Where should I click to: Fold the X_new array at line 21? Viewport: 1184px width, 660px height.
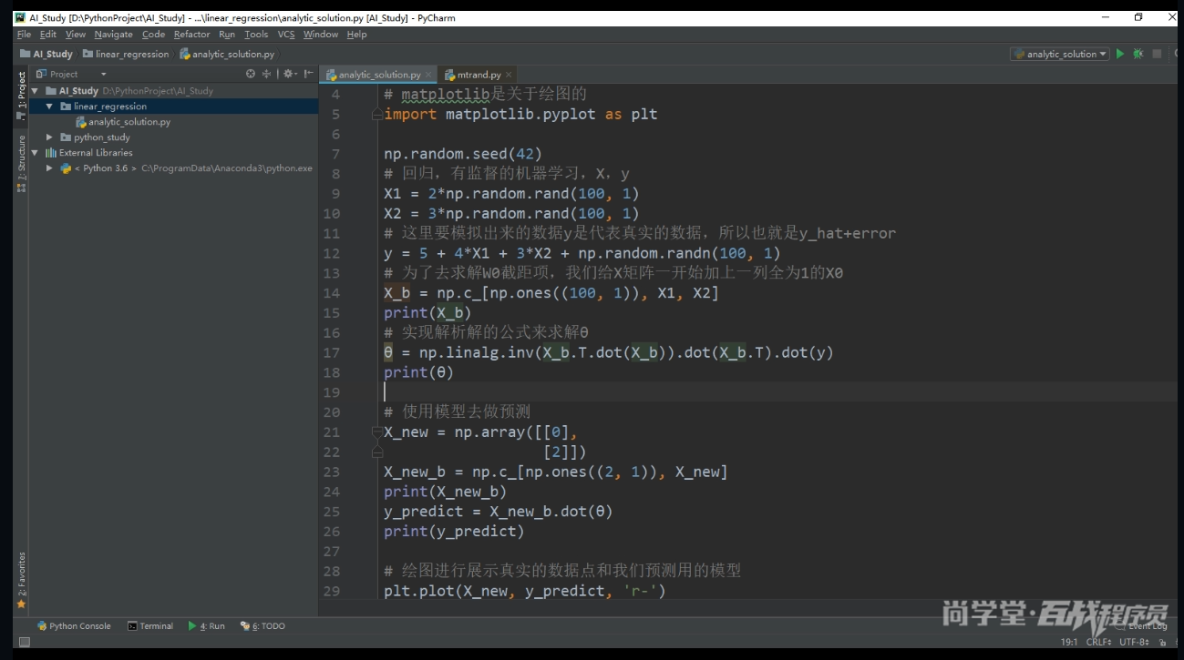click(x=376, y=432)
